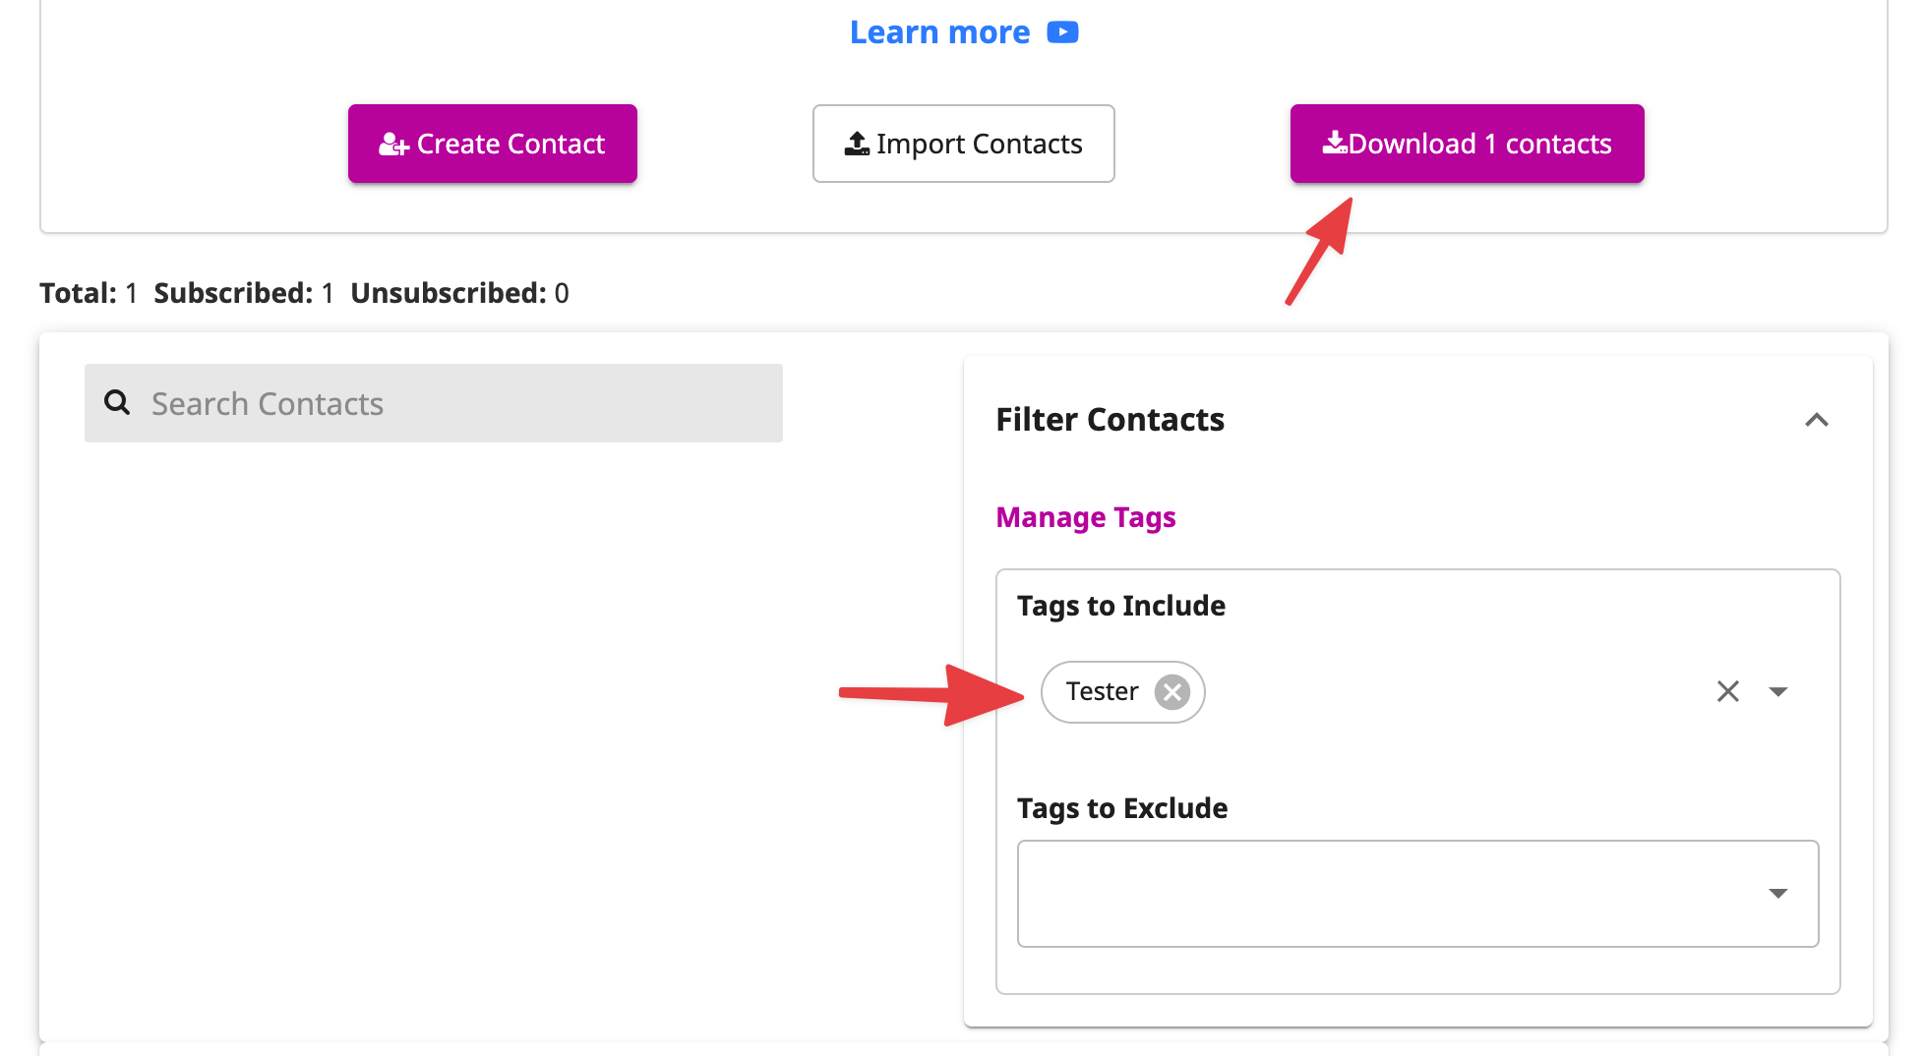Click the Import Contacts button label

point(979,144)
